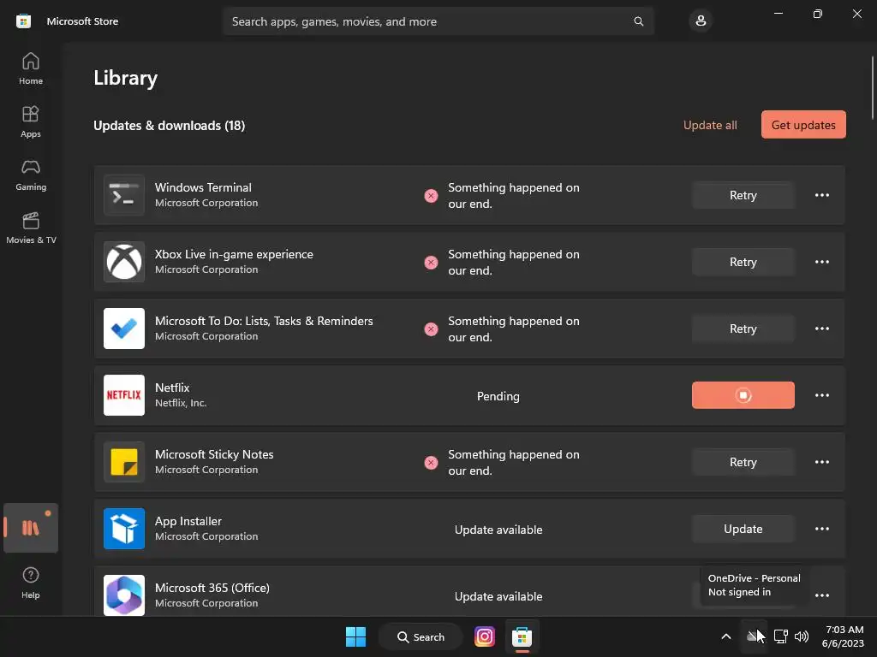Open more options for Microsoft 365 (Office)

[x=821, y=595]
